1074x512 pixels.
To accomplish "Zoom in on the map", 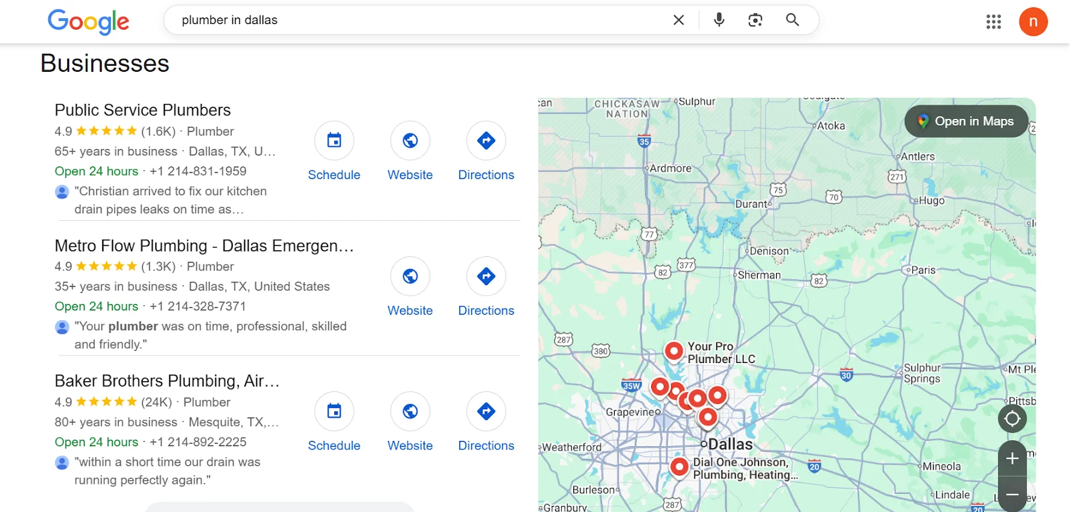I will [x=1012, y=458].
